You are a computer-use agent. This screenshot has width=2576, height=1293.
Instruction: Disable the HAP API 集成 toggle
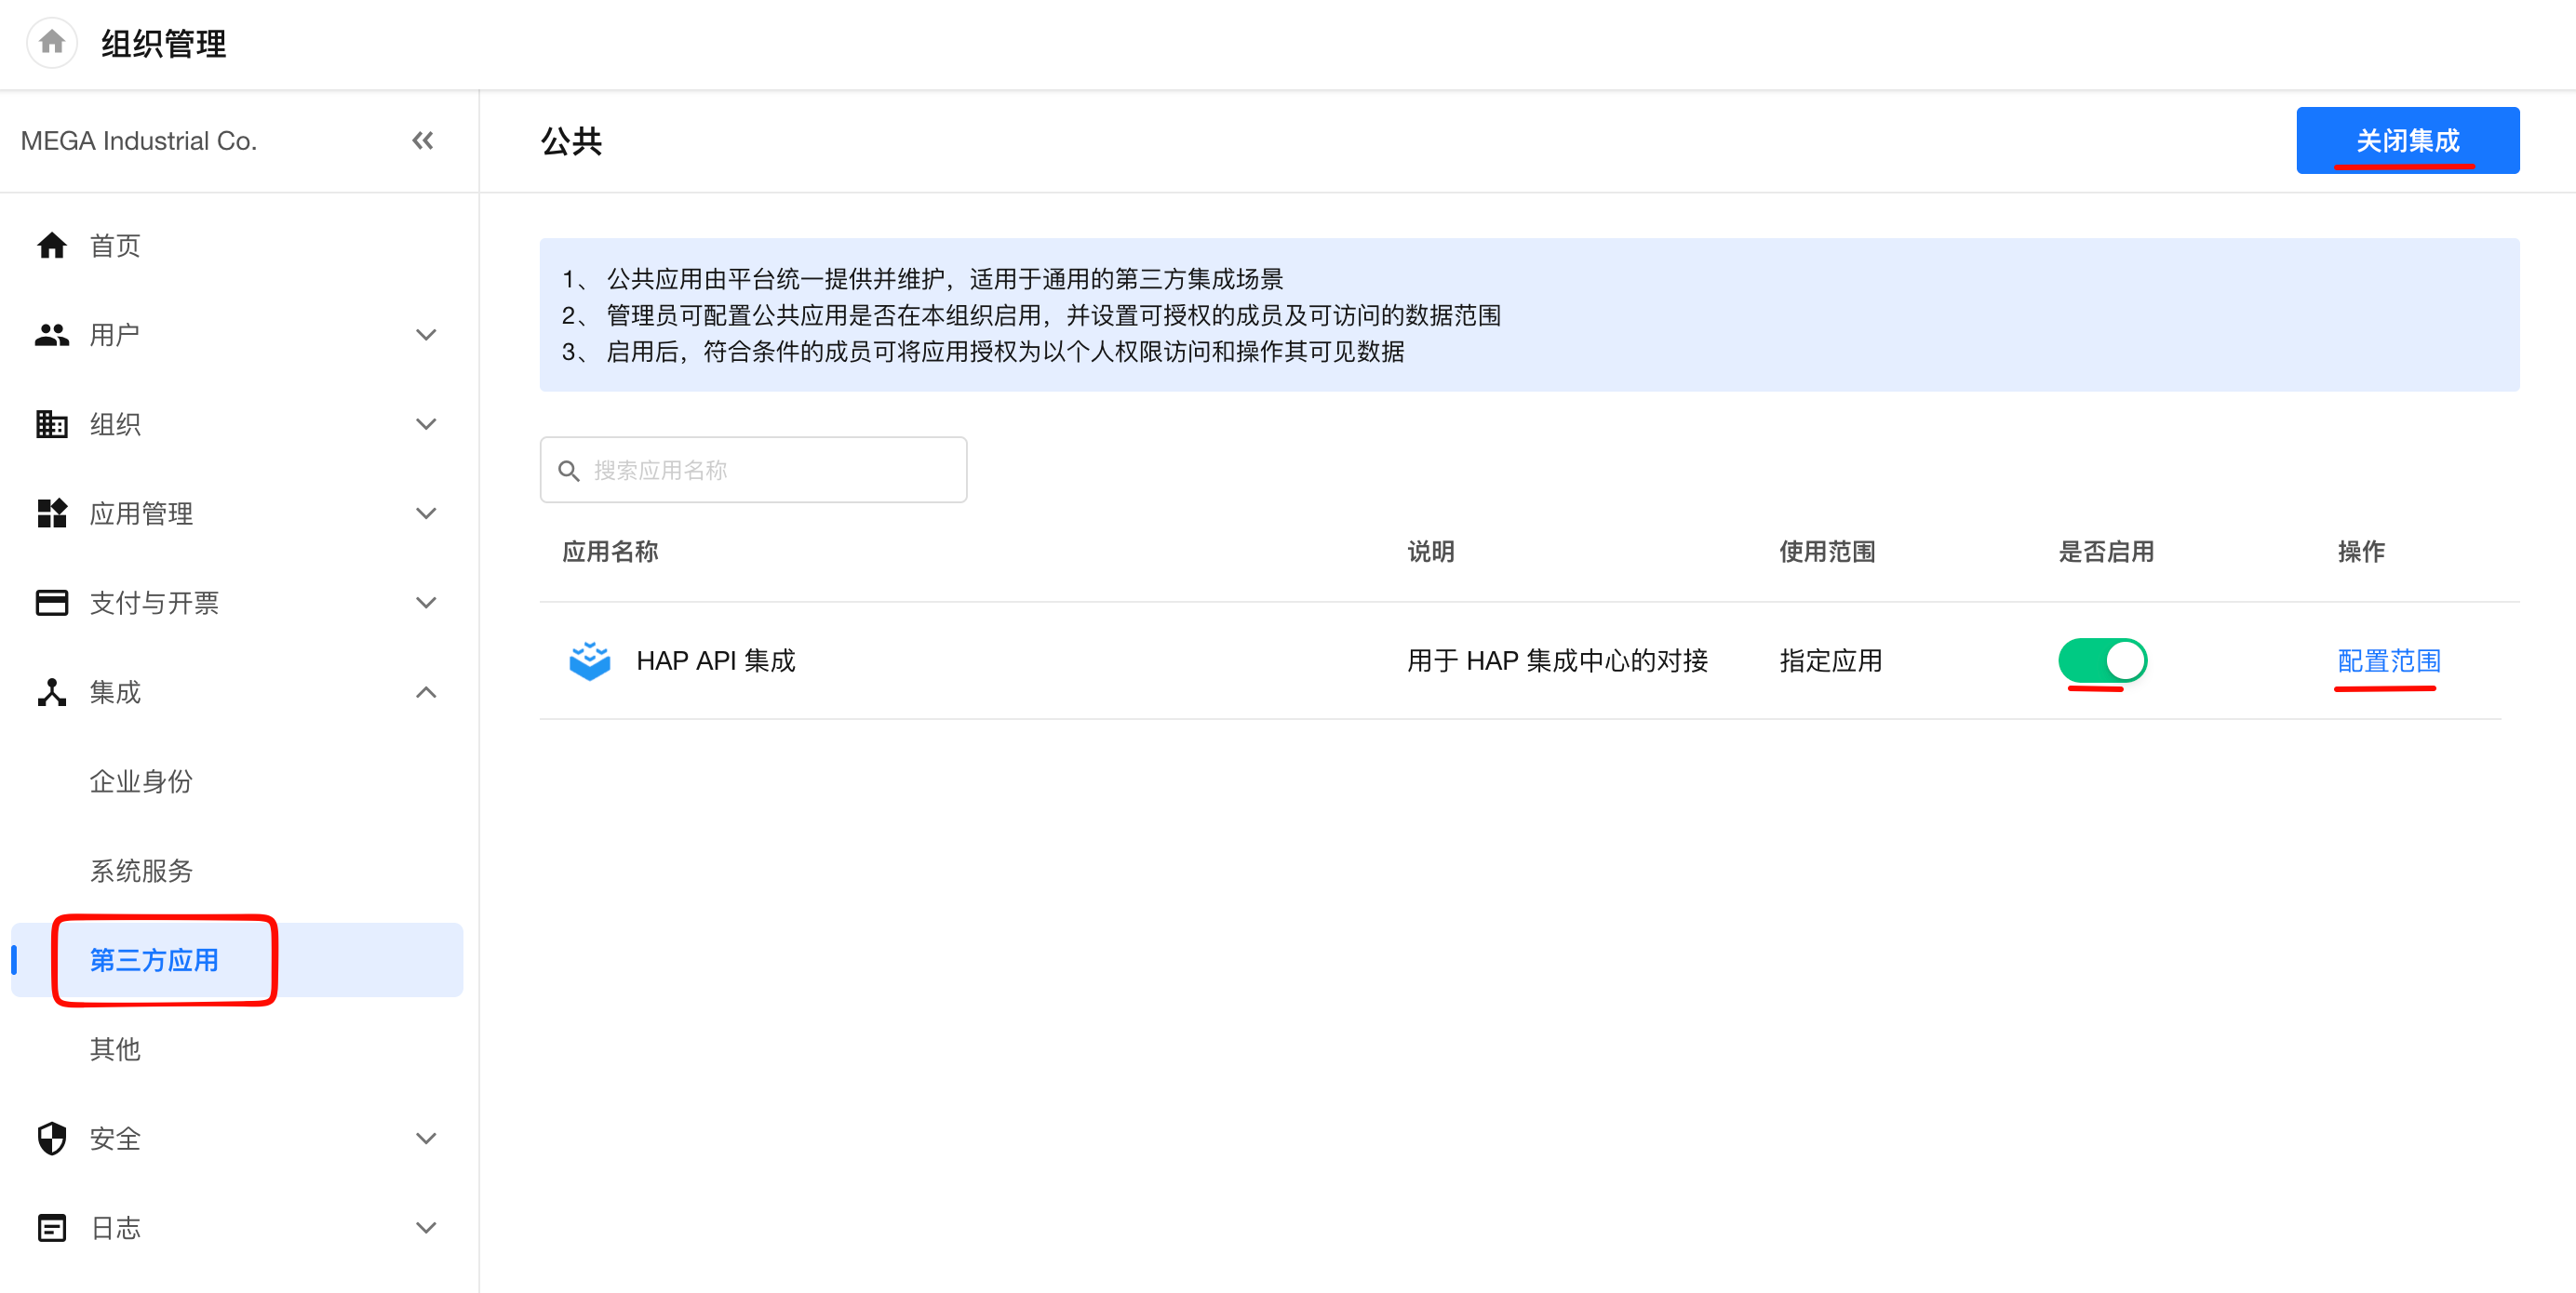pos(2101,660)
